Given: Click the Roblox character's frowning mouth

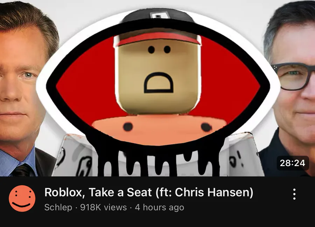Looking at the screenshot, I should pos(158,83).
